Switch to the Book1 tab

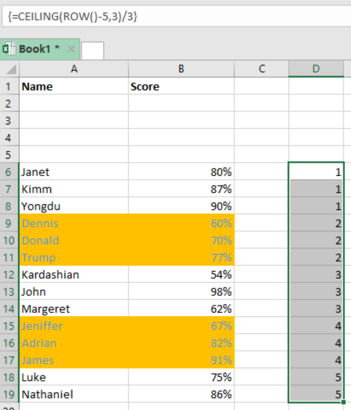(x=40, y=49)
